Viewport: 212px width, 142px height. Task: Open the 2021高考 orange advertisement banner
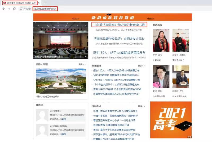pyautogui.click(x=171, y=120)
